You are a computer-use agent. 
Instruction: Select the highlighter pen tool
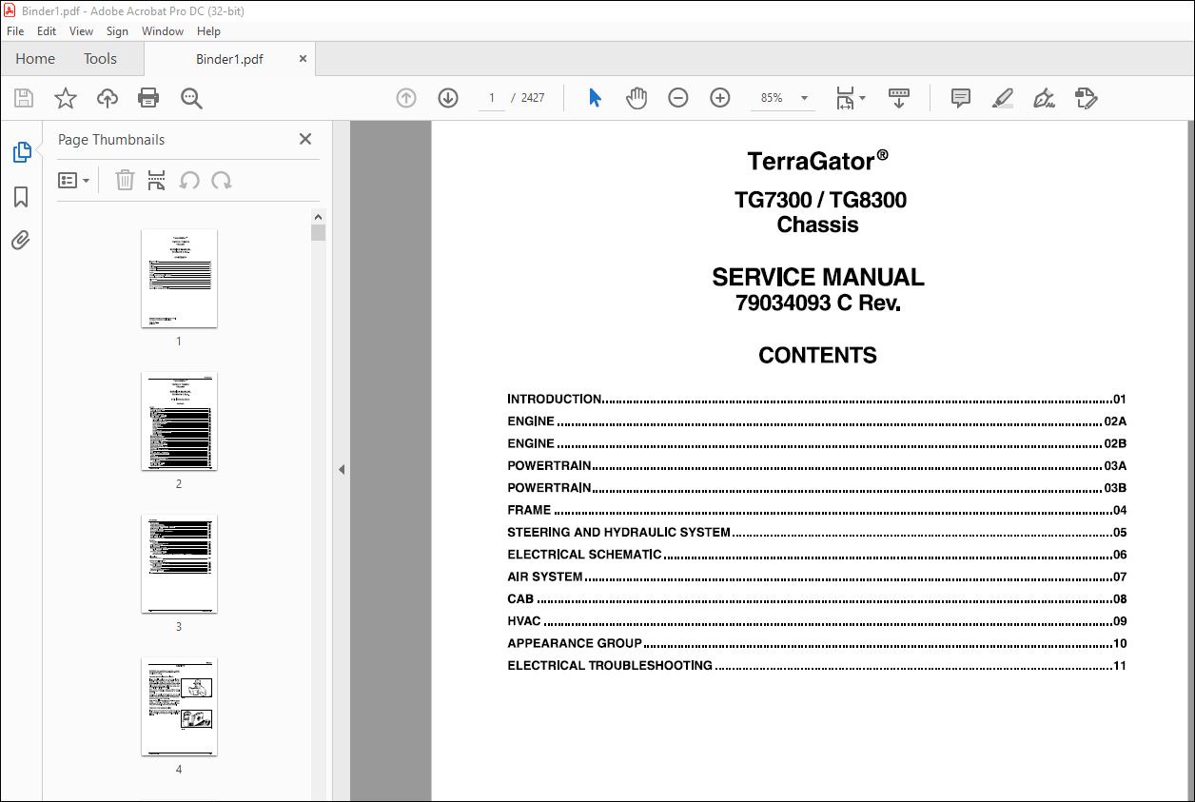click(1002, 98)
